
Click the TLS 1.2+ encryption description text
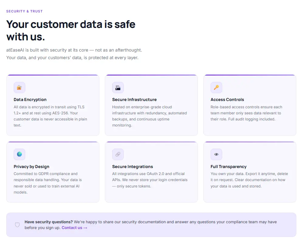pyautogui.click(x=50, y=116)
